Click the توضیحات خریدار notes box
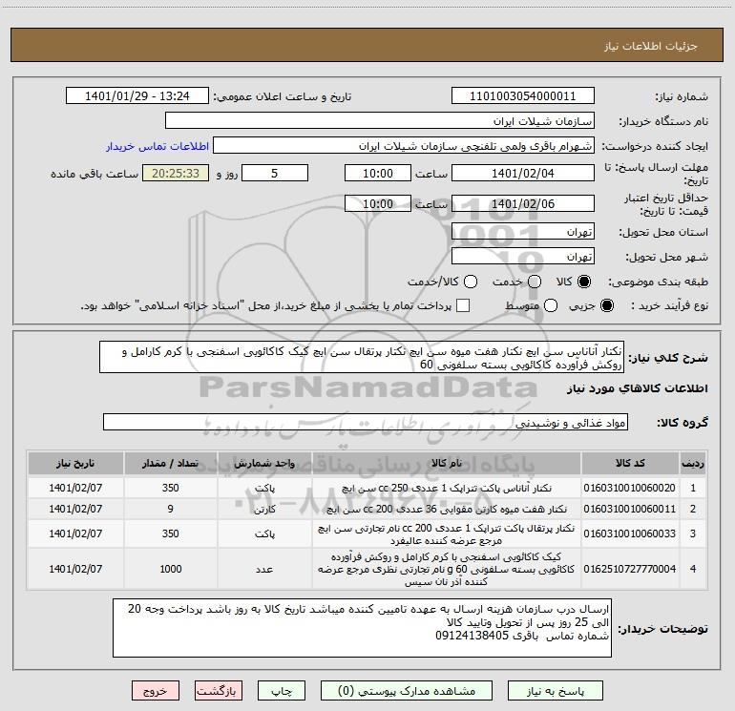The image size is (735, 711). (362, 628)
